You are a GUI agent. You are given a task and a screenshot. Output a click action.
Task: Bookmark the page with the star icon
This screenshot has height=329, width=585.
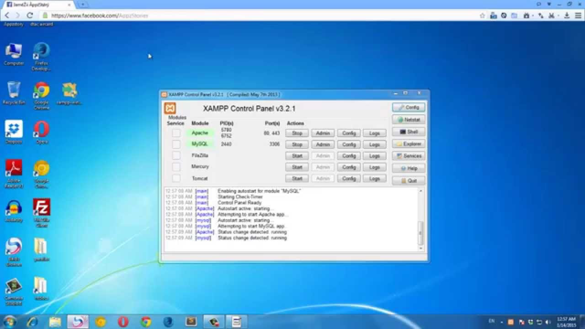(x=482, y=16)
